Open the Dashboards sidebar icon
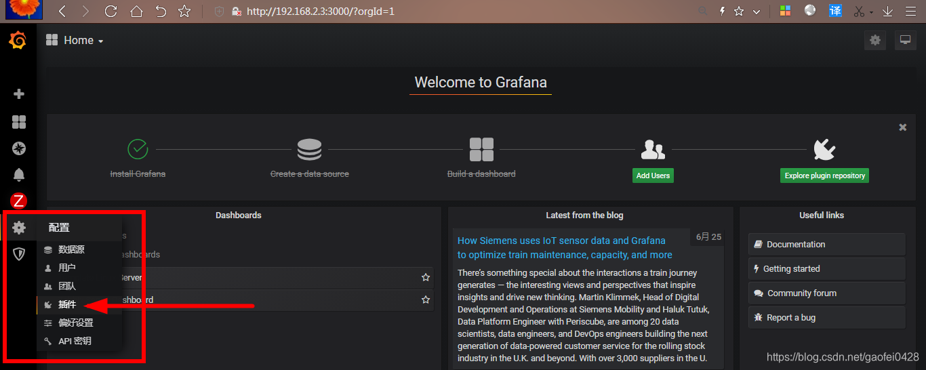The image size is (926, 370). (x=19, y=122)
